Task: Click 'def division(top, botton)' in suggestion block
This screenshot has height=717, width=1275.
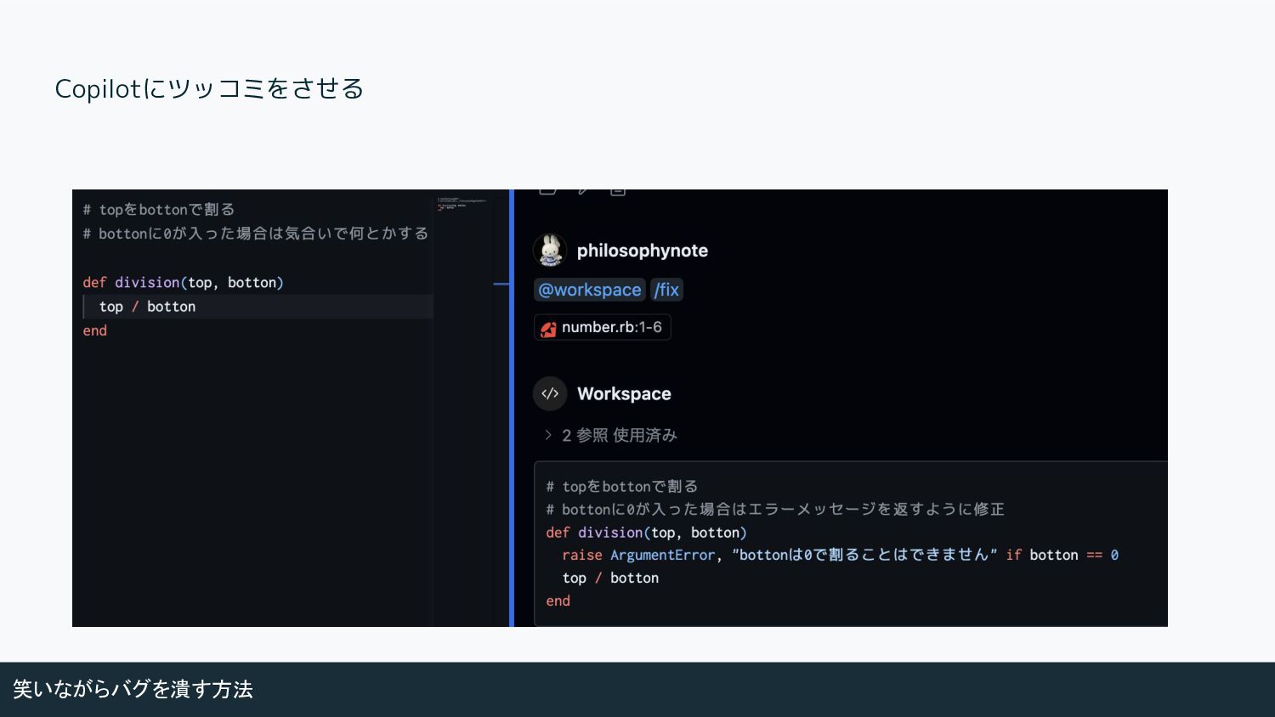Action: pyautogui.click(x=646, y=532)
